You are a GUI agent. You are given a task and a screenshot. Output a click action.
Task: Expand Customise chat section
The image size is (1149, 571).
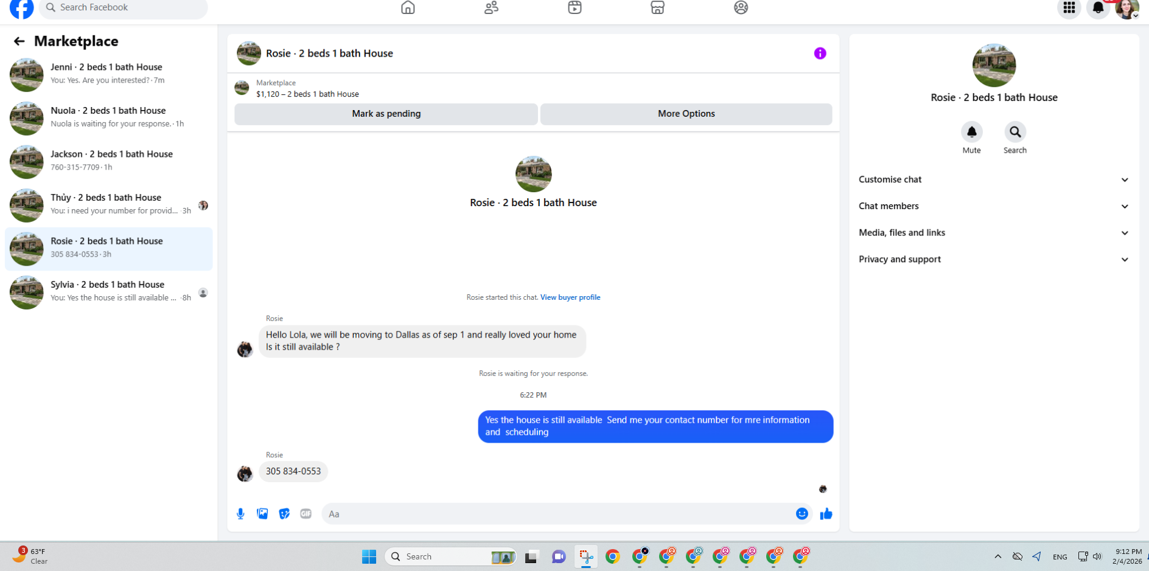[993, 179]
